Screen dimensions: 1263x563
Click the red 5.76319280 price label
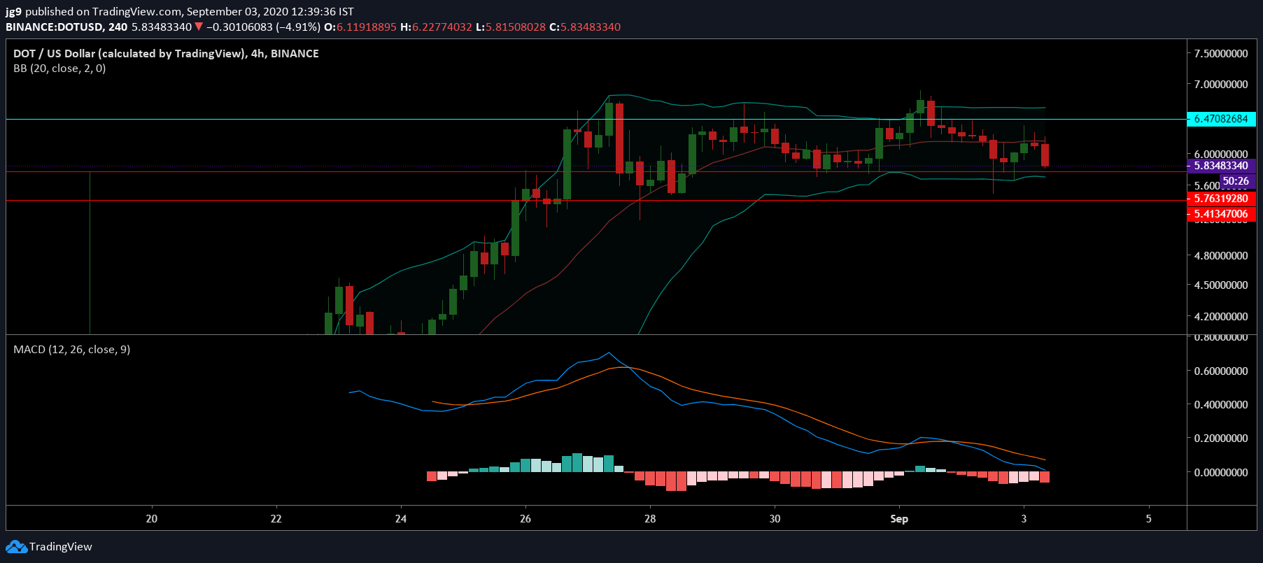1221,199
